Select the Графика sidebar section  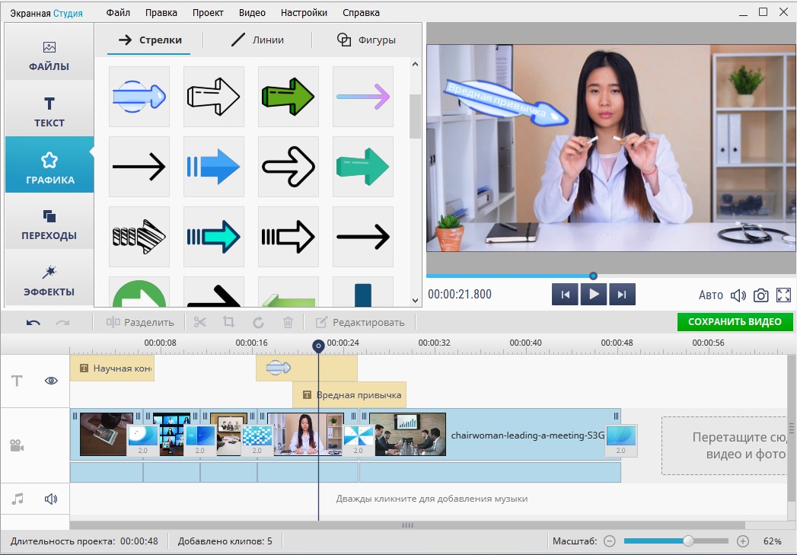[49, 164]
